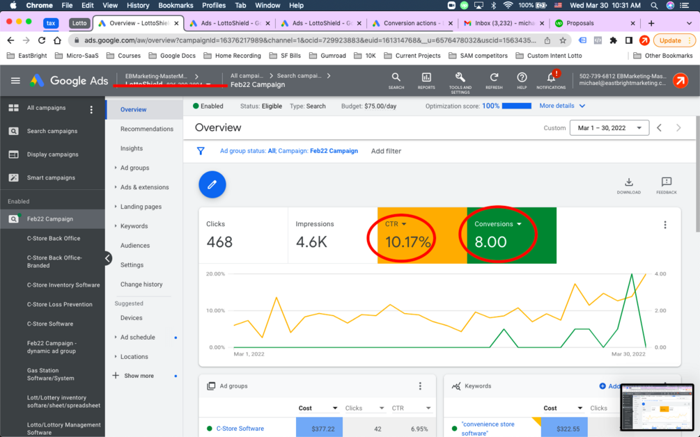
Task: Open the Reports icon in header
Action: coord(426,81)
